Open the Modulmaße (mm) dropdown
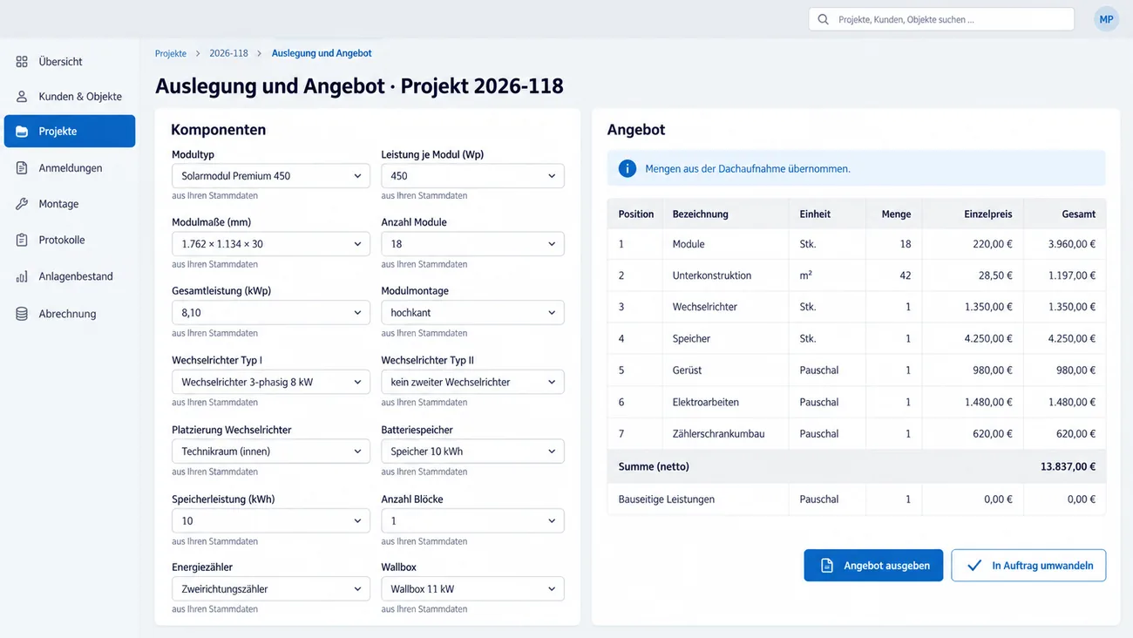This screenshot has height=638, width=1133. 271,244
